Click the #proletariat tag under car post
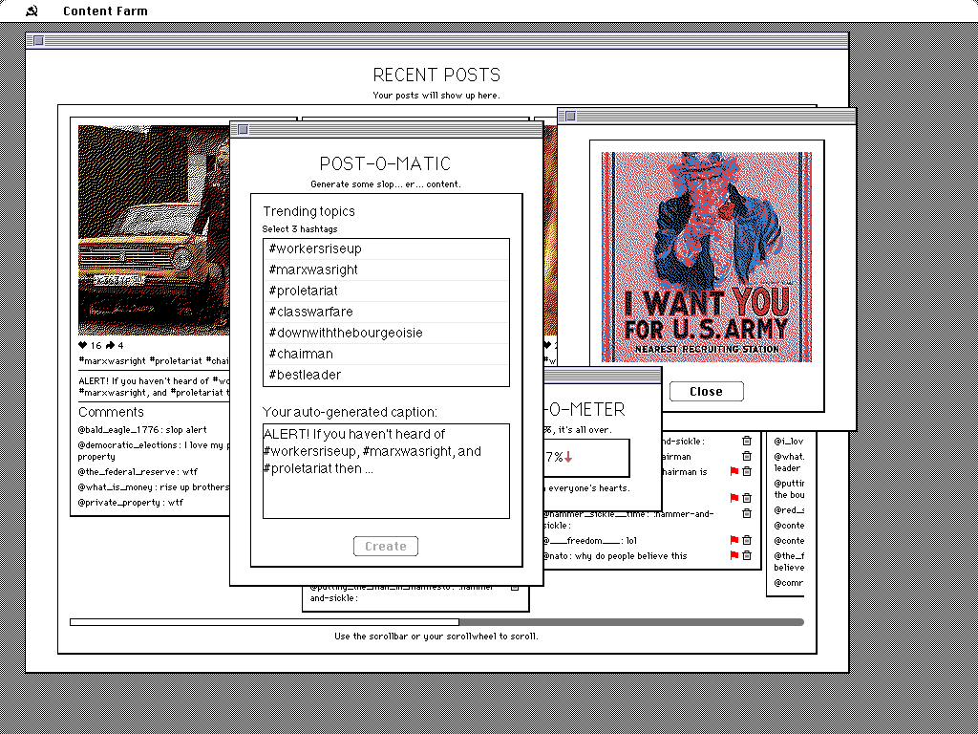The width and height of the screenshot is (978, 734). (x=176, y=360)
